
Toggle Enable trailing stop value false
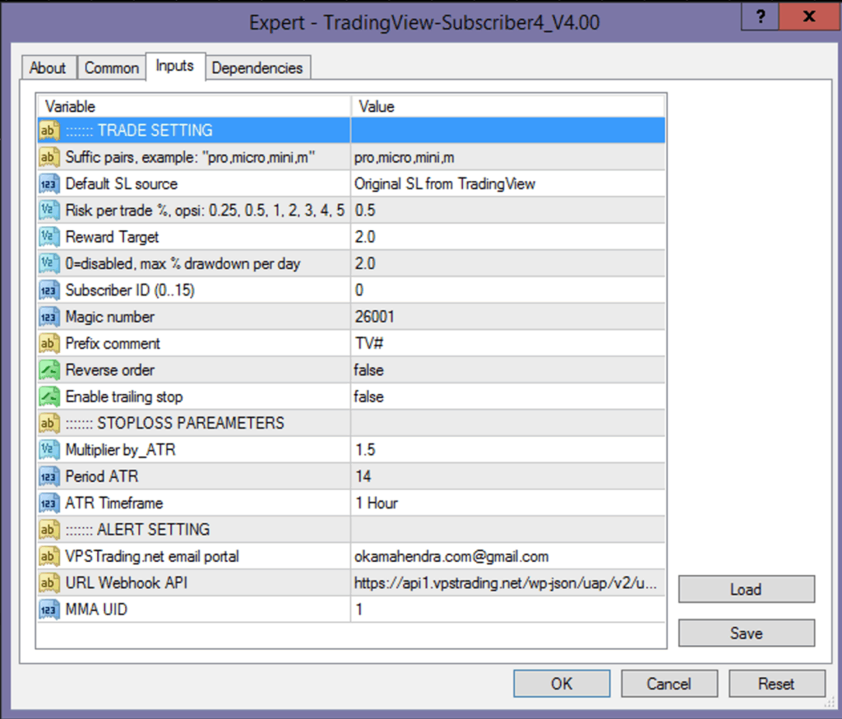click(508, 397)
